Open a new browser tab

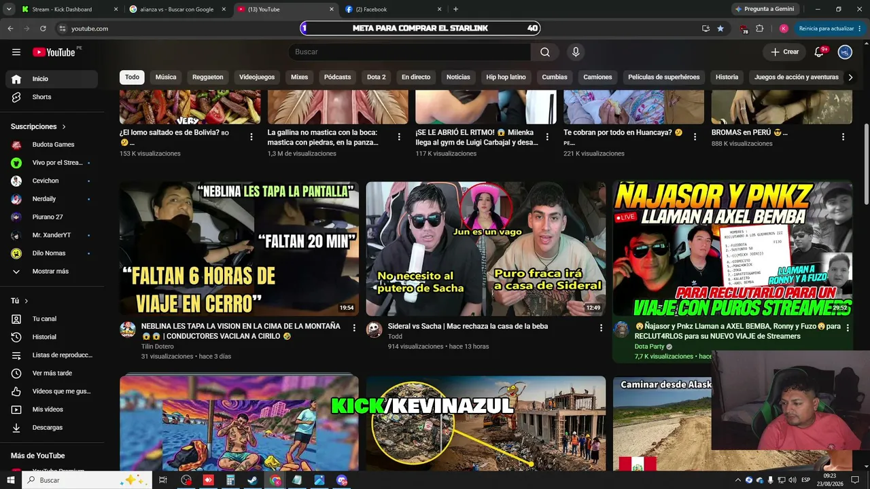tap(455, 10)
